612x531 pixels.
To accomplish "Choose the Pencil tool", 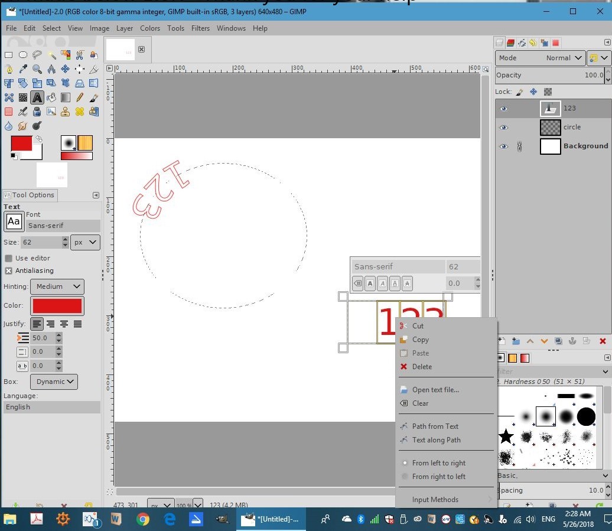I will click(80, 97).
